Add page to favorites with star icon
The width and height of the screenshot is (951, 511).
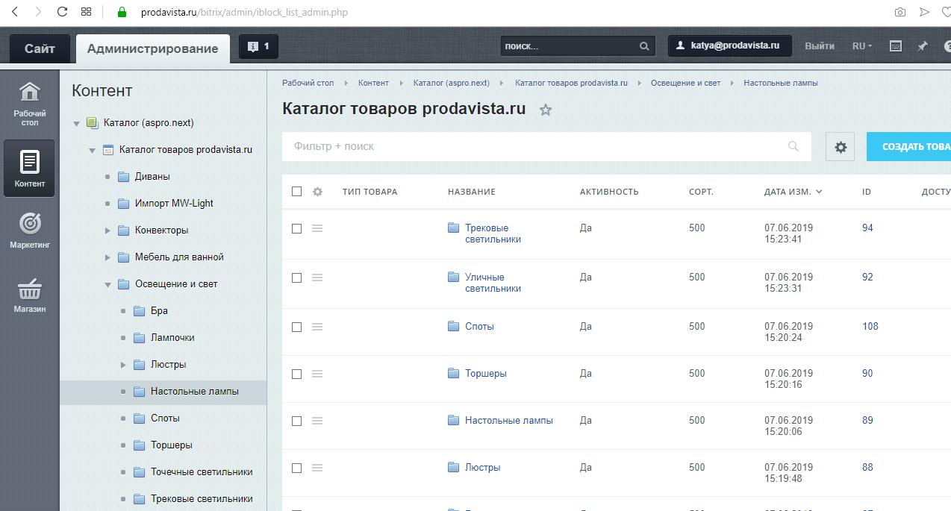click(546, 110)
